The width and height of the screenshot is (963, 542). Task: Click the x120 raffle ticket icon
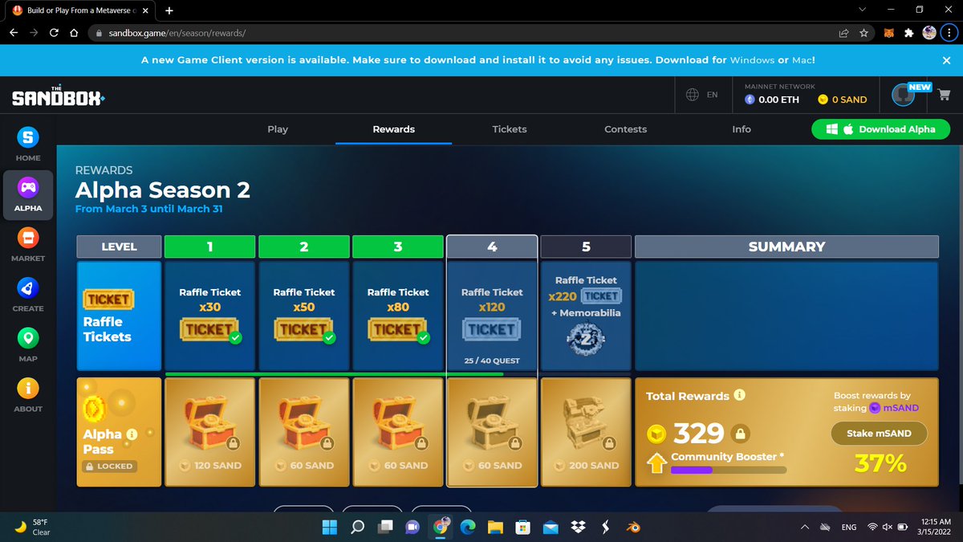point(492,329)
